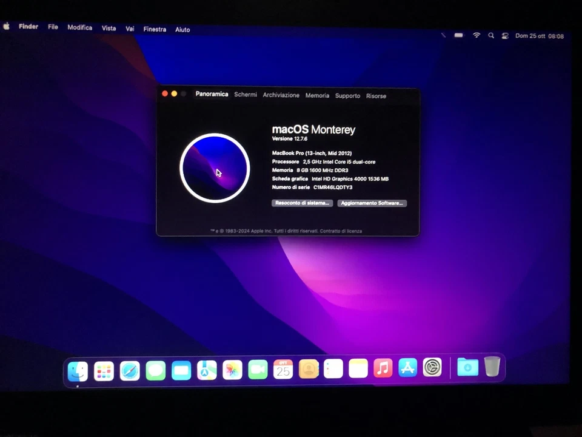
Task: Launch Safari from the dock
Action: (130, 371)
